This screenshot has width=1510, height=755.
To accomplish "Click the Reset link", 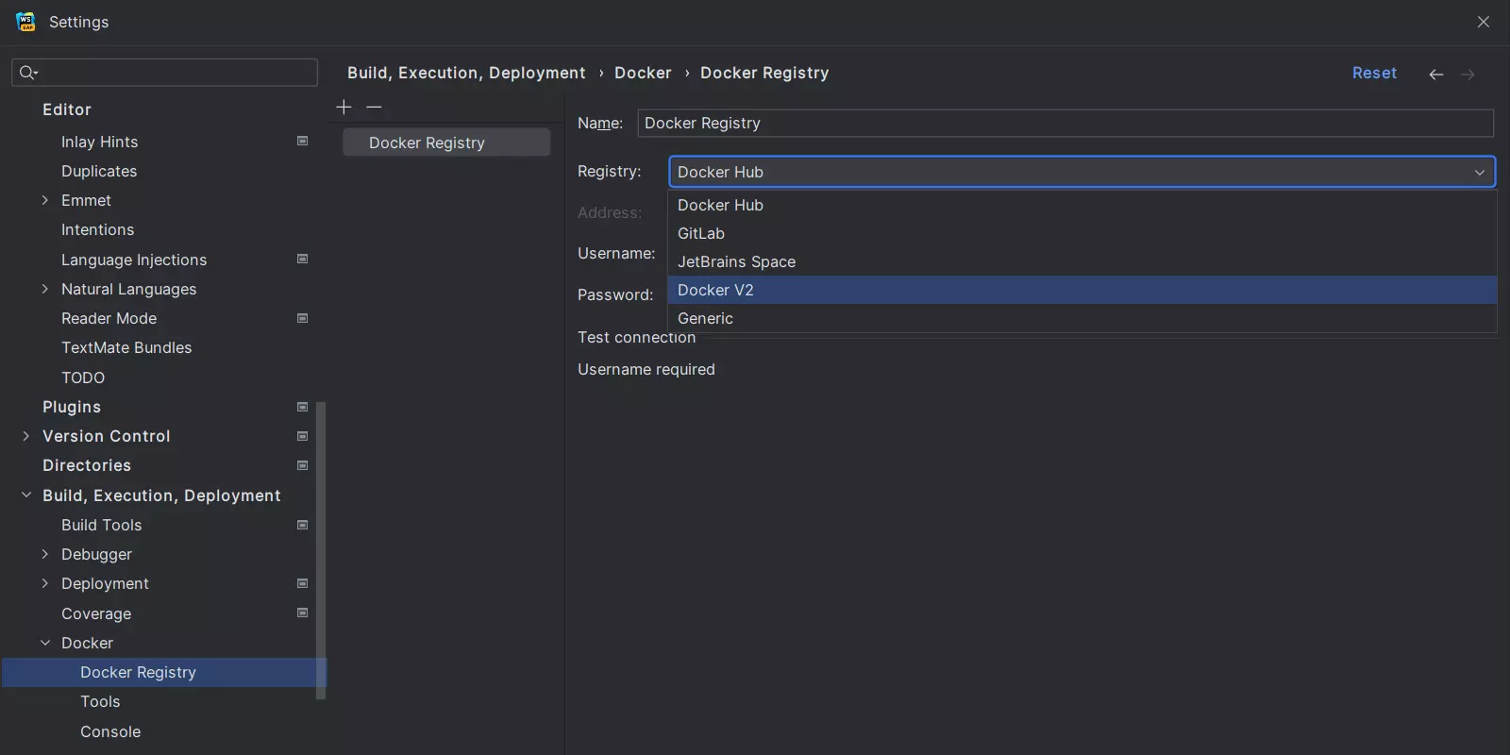I will point(1373,73).
